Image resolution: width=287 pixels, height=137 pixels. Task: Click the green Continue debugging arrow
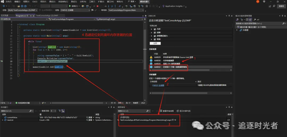tap(70, 6)
